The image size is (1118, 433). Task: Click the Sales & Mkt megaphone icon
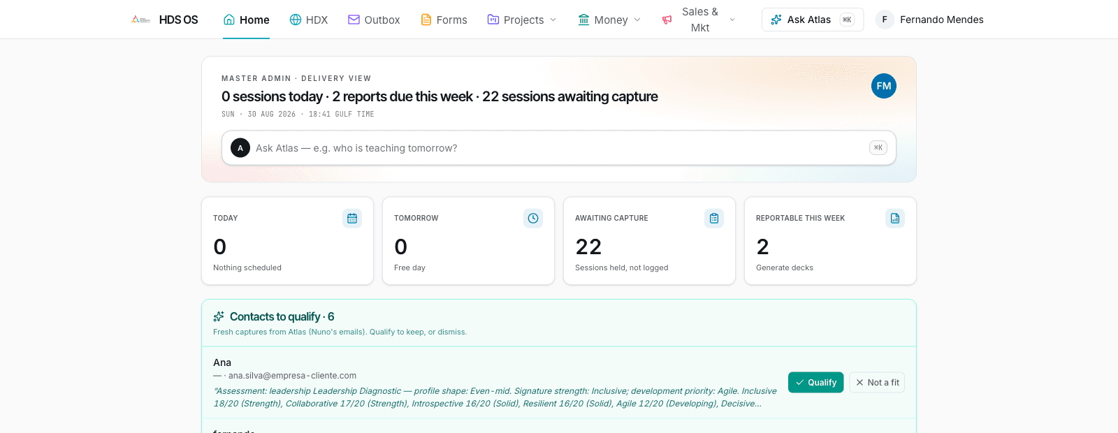click(667, 20)
